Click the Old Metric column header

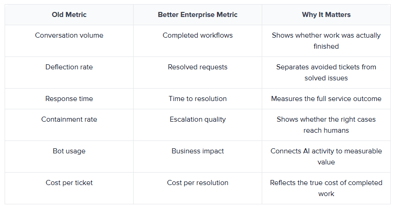[x=69, y=15]
